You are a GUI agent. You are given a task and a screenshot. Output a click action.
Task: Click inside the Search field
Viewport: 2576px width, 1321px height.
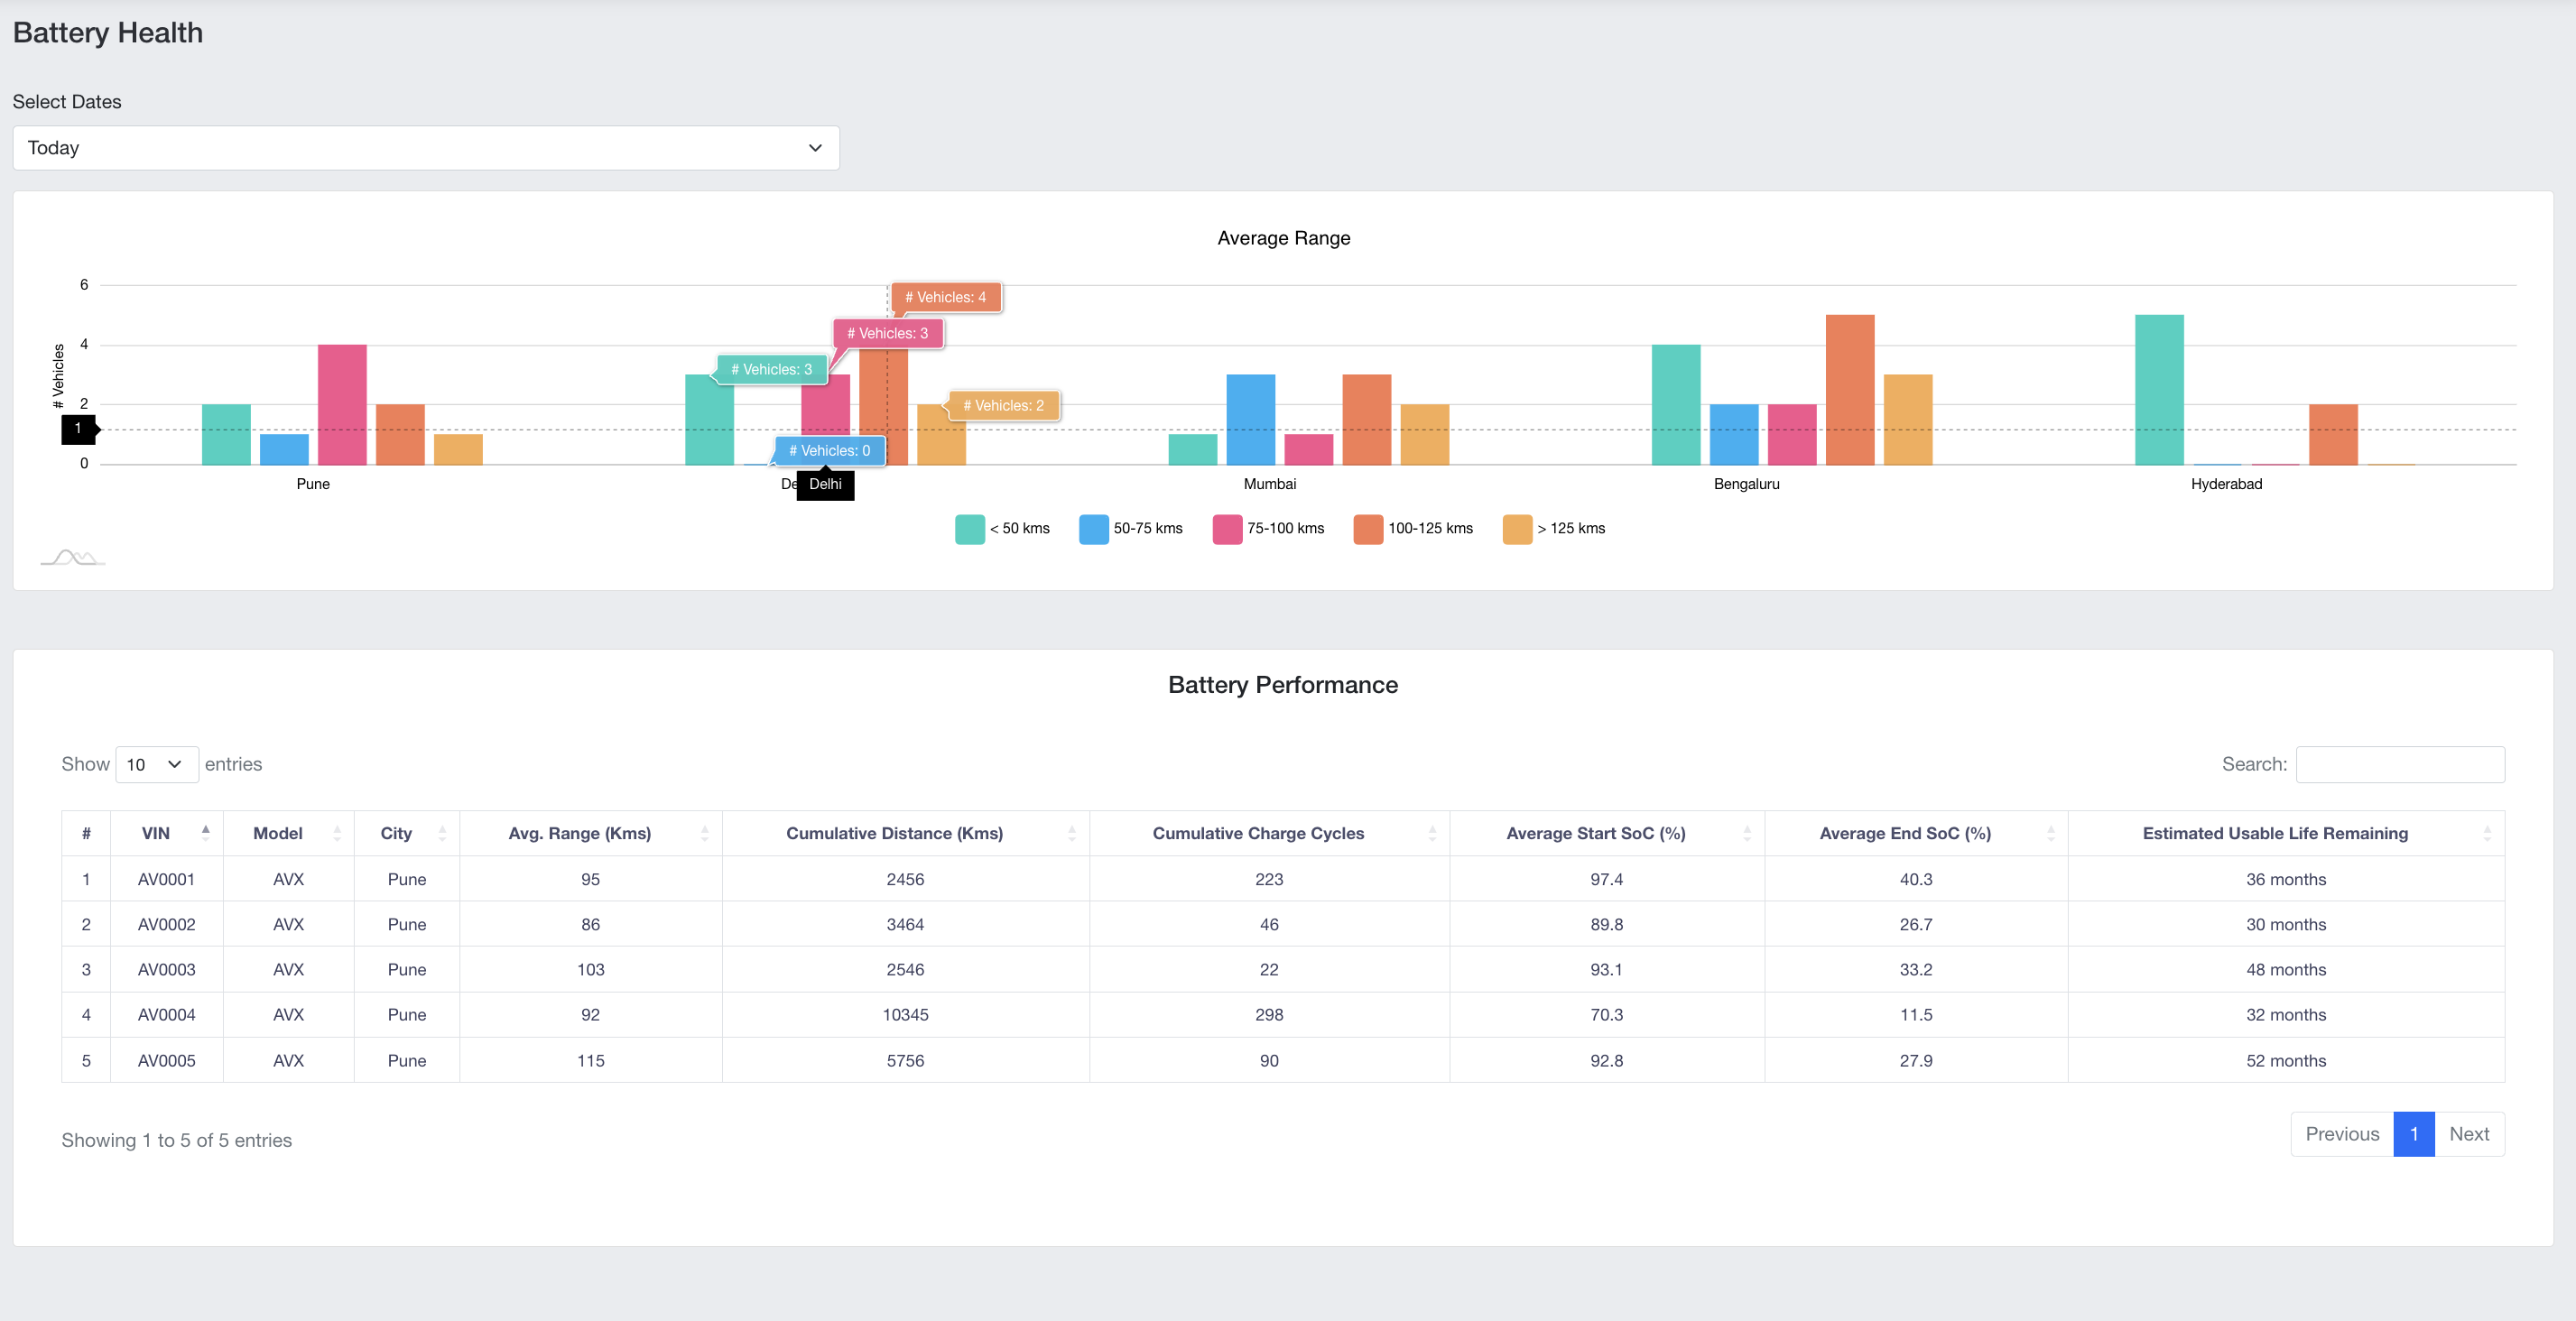tap(2401, 764)
